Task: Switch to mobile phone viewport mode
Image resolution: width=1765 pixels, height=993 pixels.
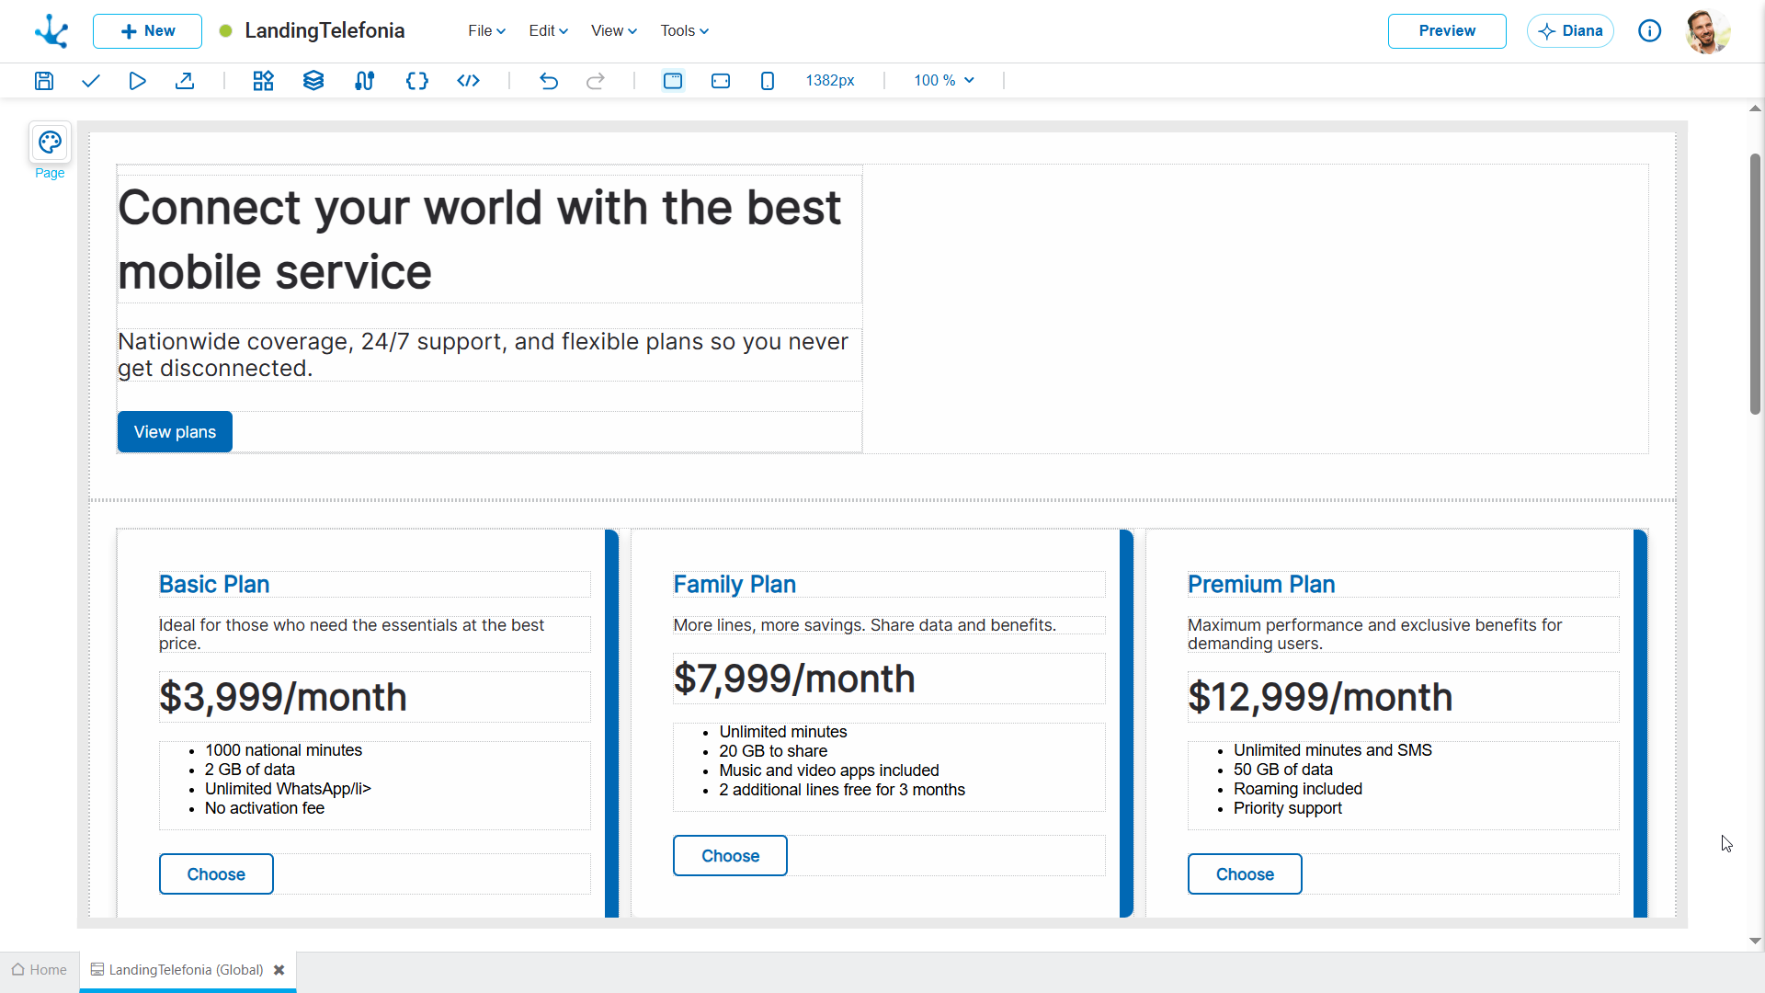Action: [x=768, y=81]
